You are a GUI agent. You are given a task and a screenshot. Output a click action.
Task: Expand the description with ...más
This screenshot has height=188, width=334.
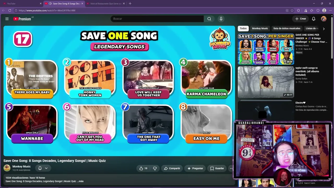(80, 181)
